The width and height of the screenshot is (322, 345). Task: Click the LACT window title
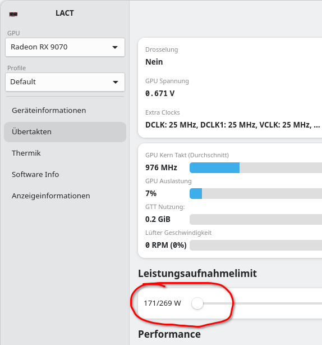click(65, 13)
